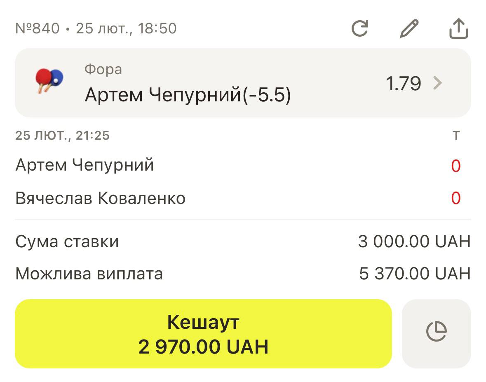Click the Можлива виплата label
The width and height of the screenshot is (486, 382).
(89, 274)
